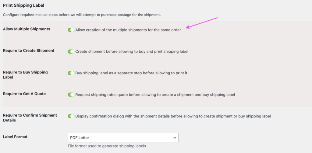Select the "Require to Buy Shipping Label" label

25,75
